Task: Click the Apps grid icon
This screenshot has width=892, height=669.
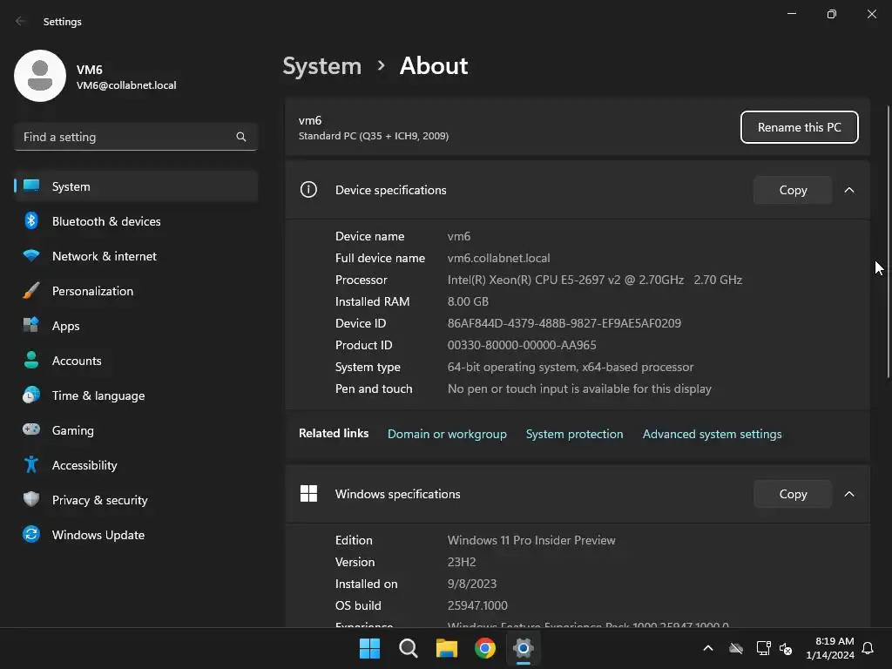Action: [31, 325]
